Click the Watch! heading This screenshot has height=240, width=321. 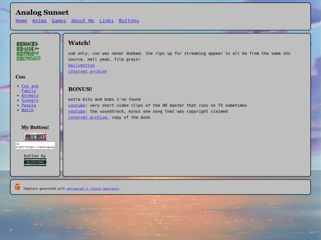pos(79,43)
